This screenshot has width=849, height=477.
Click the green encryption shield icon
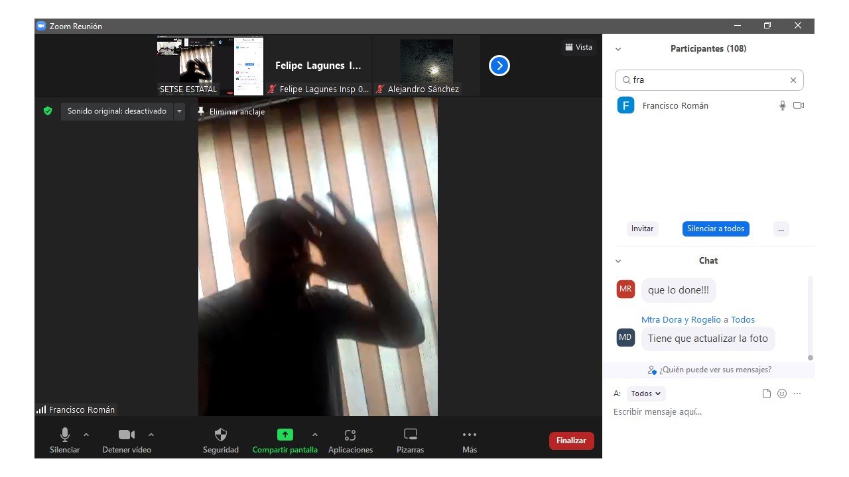[x=48, y=111]
